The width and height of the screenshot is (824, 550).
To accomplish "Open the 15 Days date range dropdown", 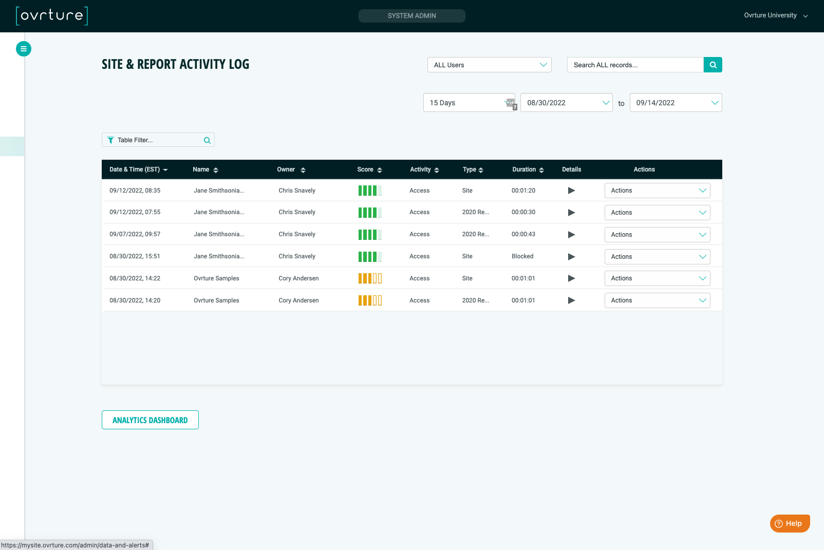I will tap(469, 102).
